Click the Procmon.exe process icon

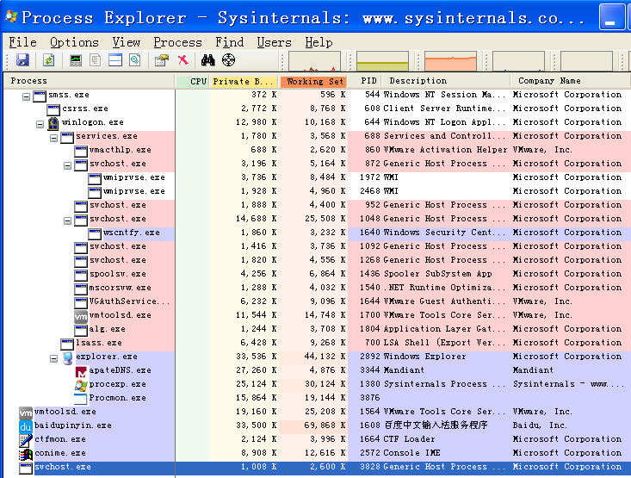point(81,399)
